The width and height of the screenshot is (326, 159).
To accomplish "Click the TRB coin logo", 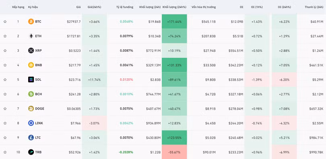I will [31, 152].
